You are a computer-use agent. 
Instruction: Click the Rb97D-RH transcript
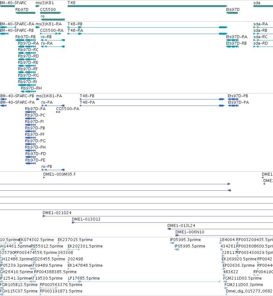tap(31, 88)
